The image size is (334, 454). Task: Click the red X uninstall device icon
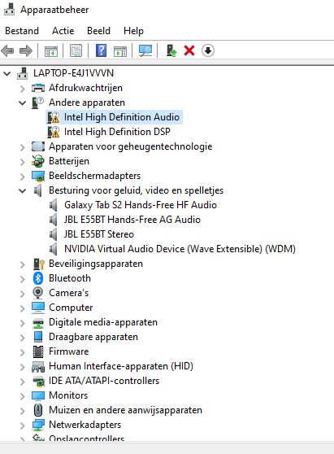pyautogui.click(x=189, y=51)
